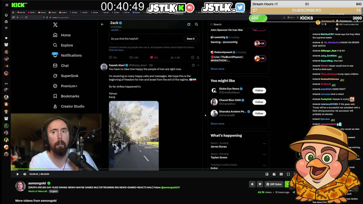Open SuperGrok in X navigation
The image size is (363, 204).
tap(66, 76)
